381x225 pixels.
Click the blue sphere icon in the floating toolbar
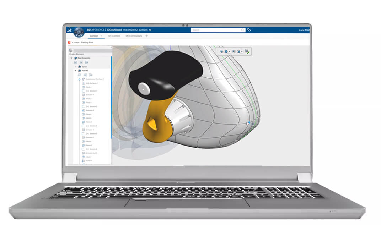pyautogui.click(x=226, y=51)
